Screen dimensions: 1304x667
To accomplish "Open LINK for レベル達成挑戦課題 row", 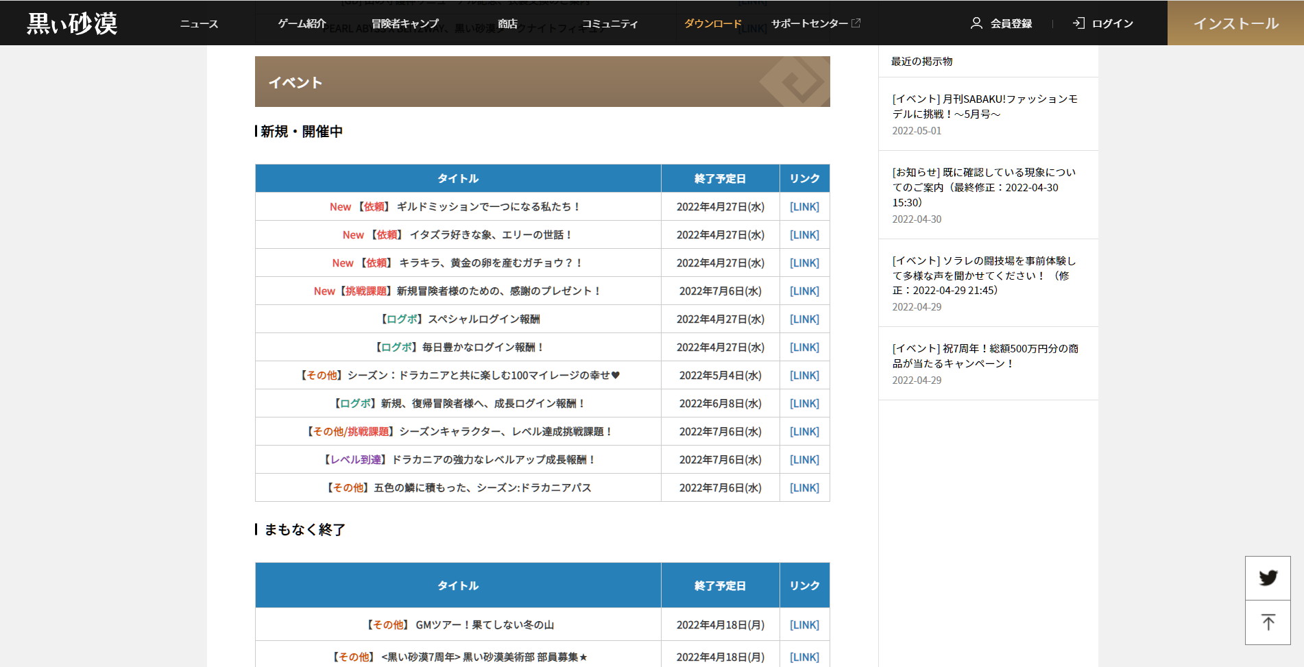I will 804,431.
